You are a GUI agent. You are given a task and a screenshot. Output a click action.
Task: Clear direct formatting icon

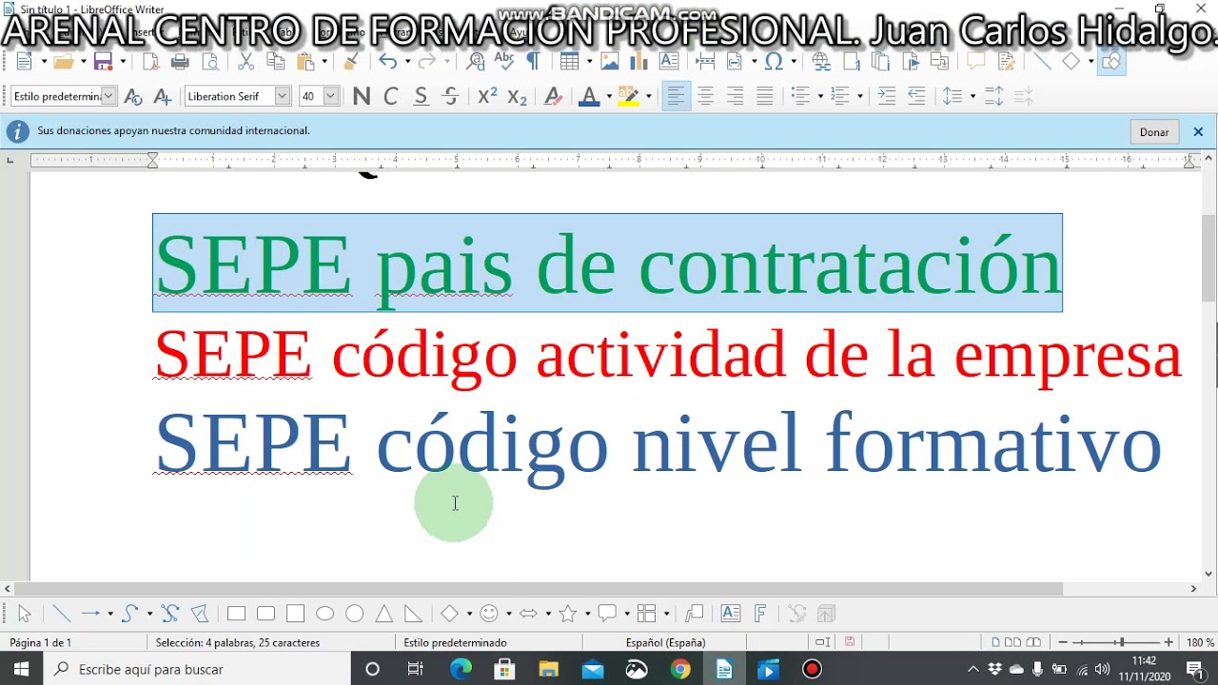(553, 96)
